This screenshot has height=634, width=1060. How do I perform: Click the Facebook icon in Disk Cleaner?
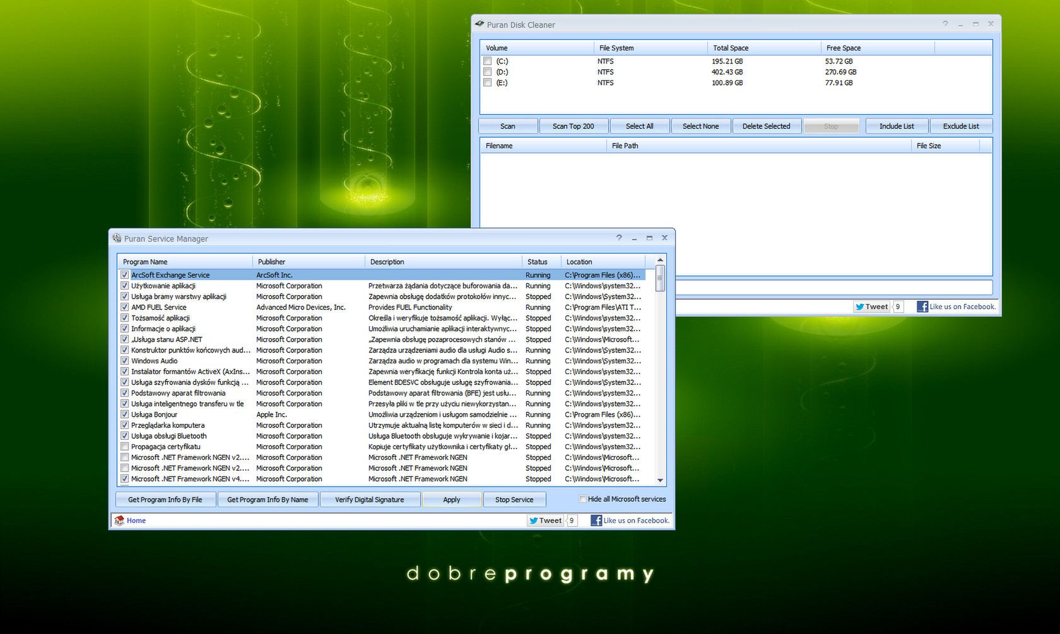point(922,307)
